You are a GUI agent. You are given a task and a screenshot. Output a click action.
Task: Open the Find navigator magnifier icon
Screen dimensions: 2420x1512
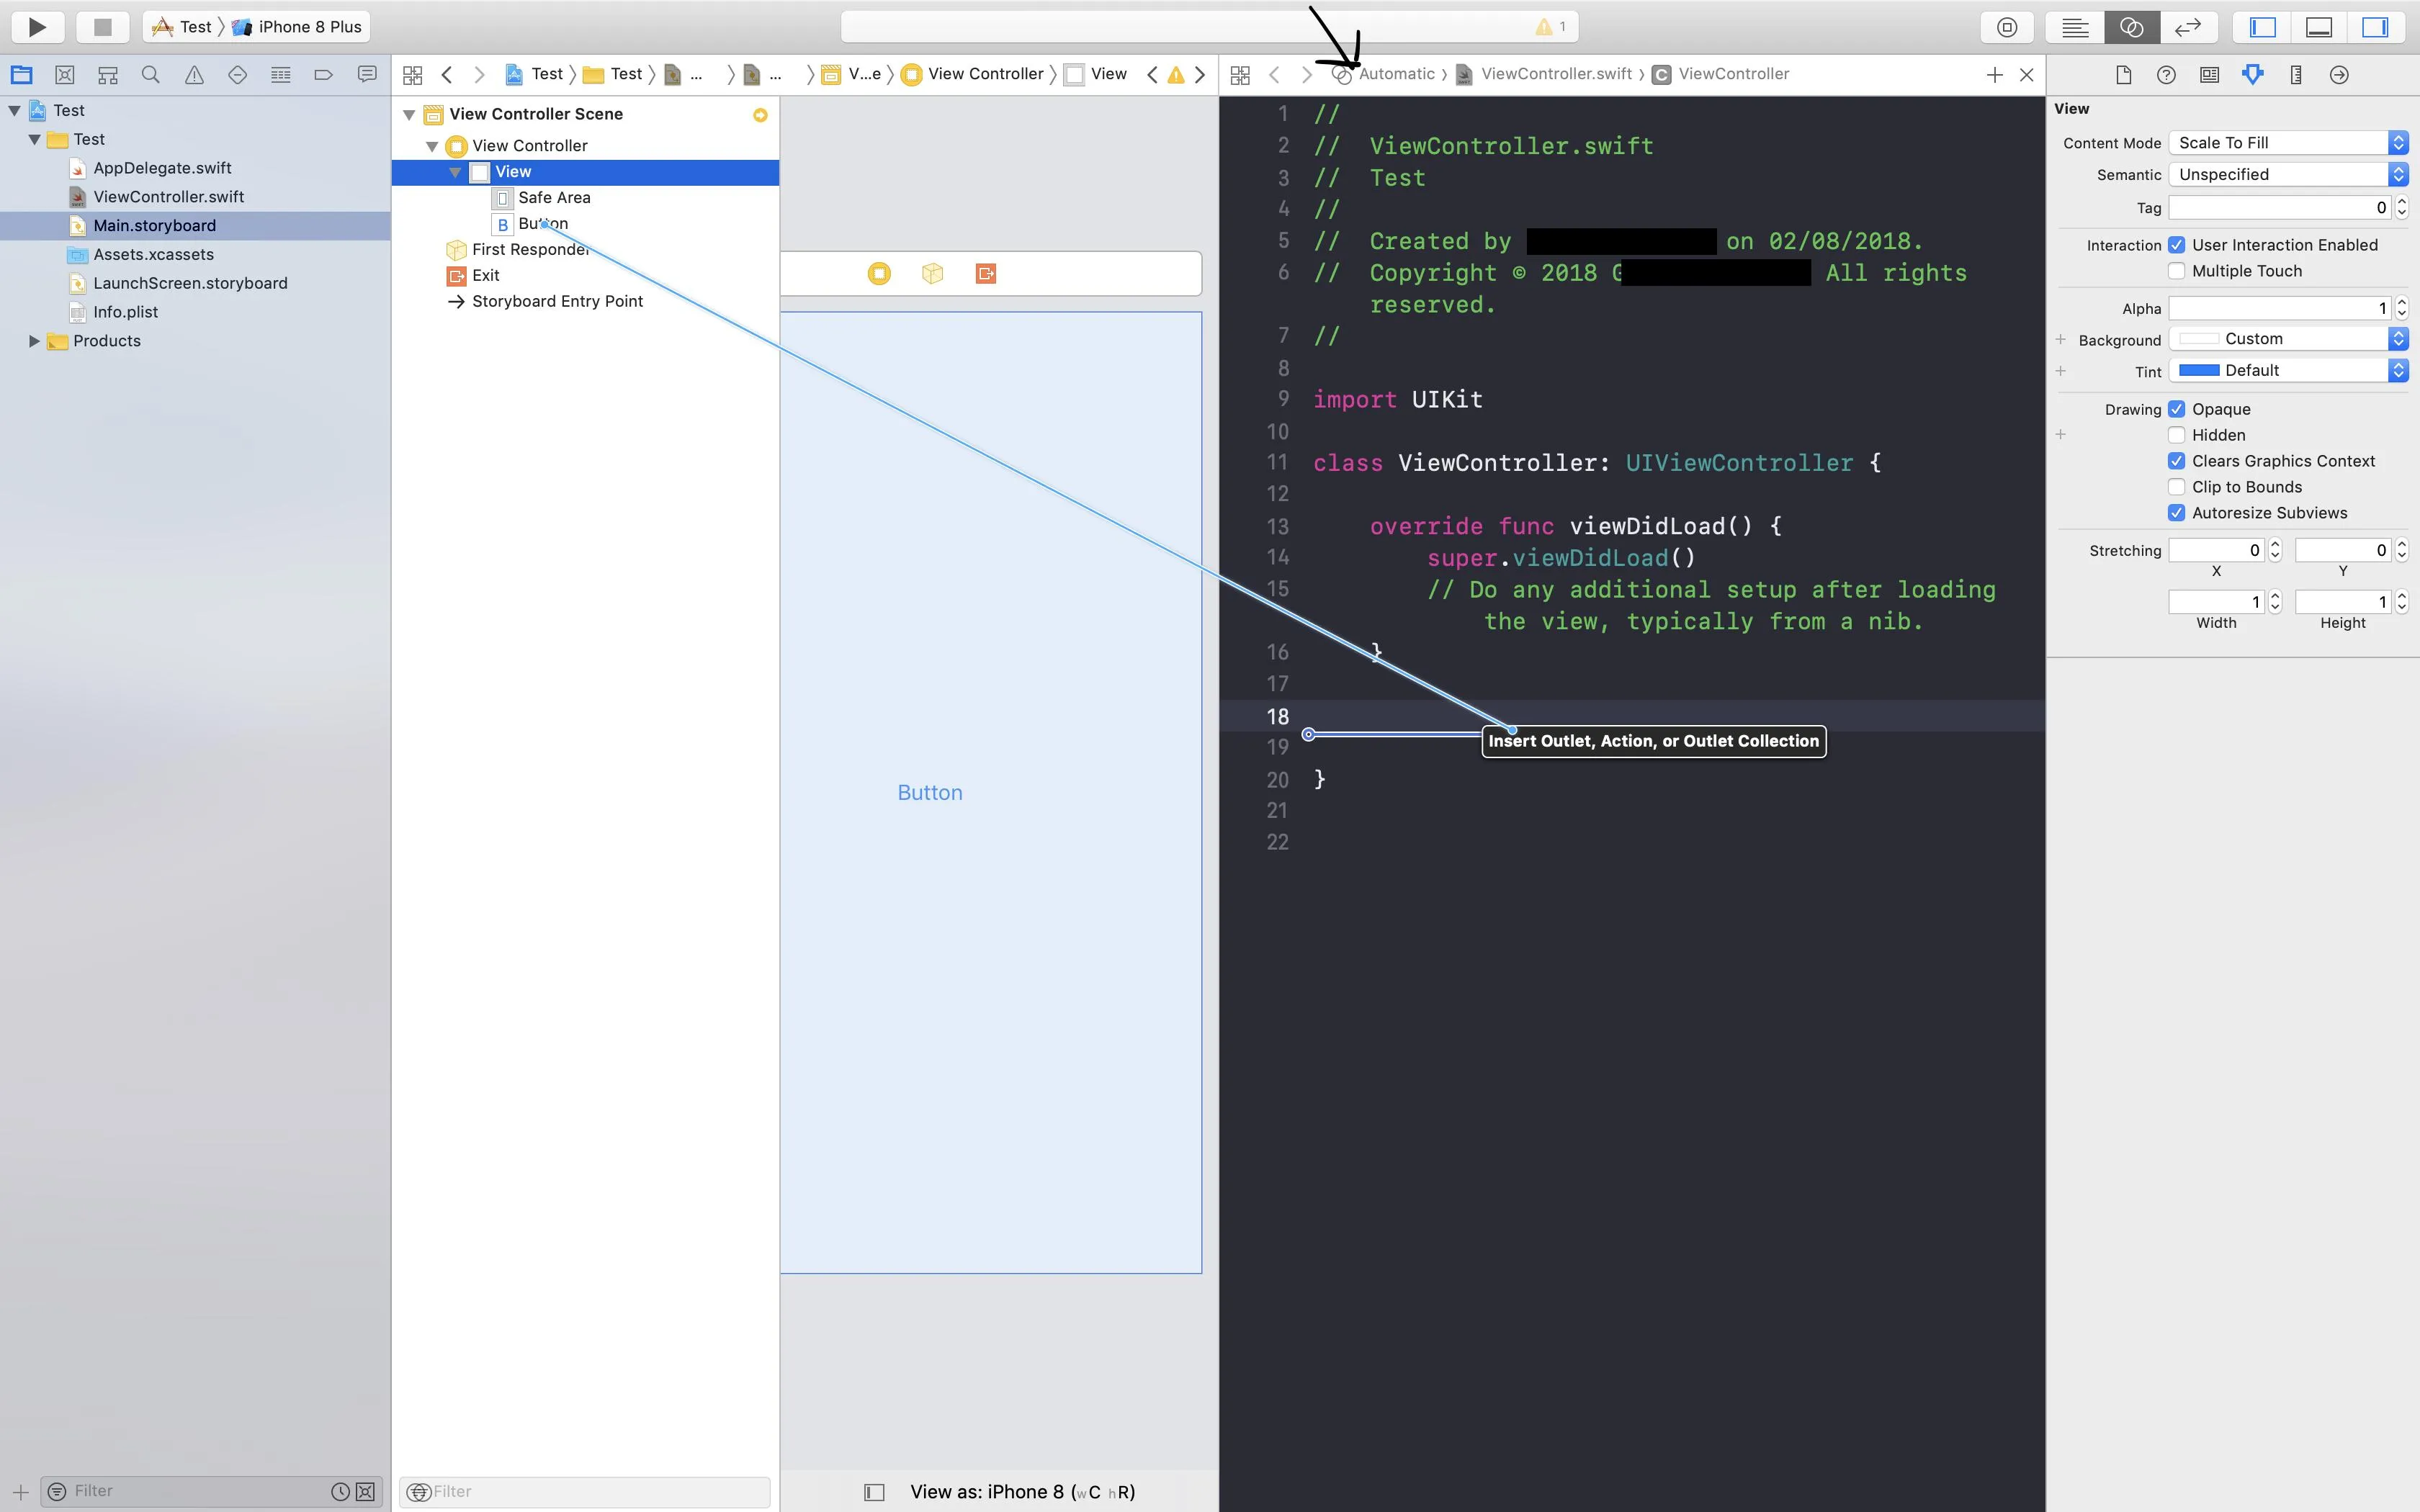(x=150, y=75)
